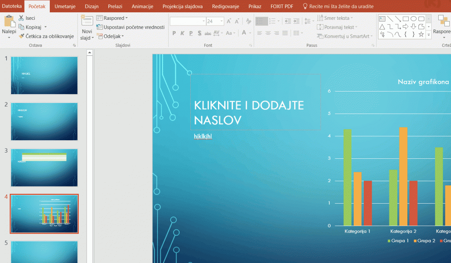This screenshot has width=451, height=263.
Task: Toggle align text left
Action: pyautogui.click(x=259, y=33)
